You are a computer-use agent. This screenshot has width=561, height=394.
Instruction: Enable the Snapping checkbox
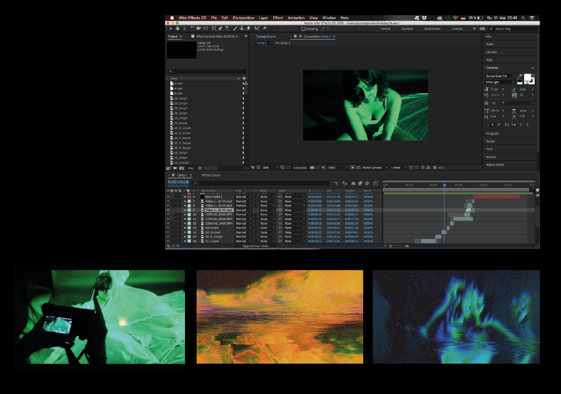click(303, 29)
